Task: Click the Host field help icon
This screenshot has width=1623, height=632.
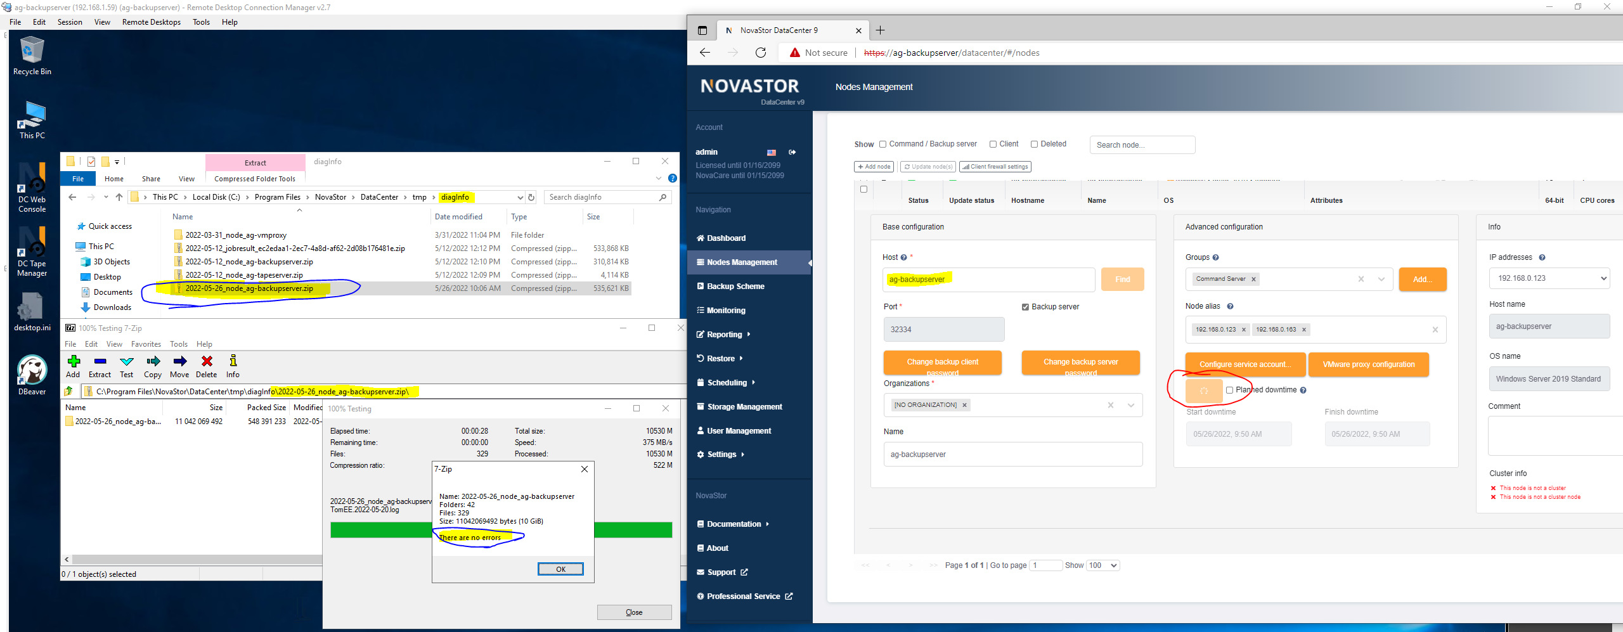Action: tap(903, 257)
